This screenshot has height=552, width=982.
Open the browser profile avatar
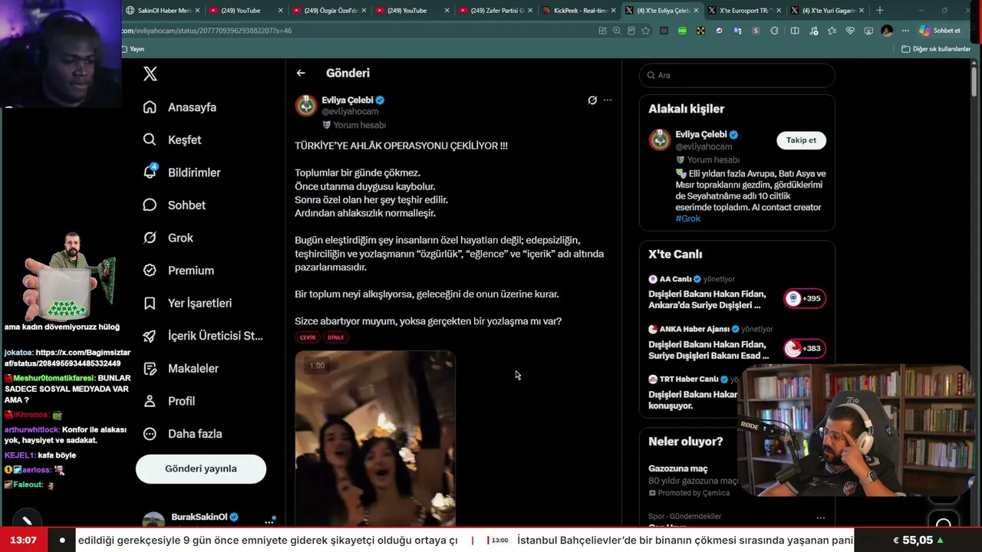(x=887, y=31)
